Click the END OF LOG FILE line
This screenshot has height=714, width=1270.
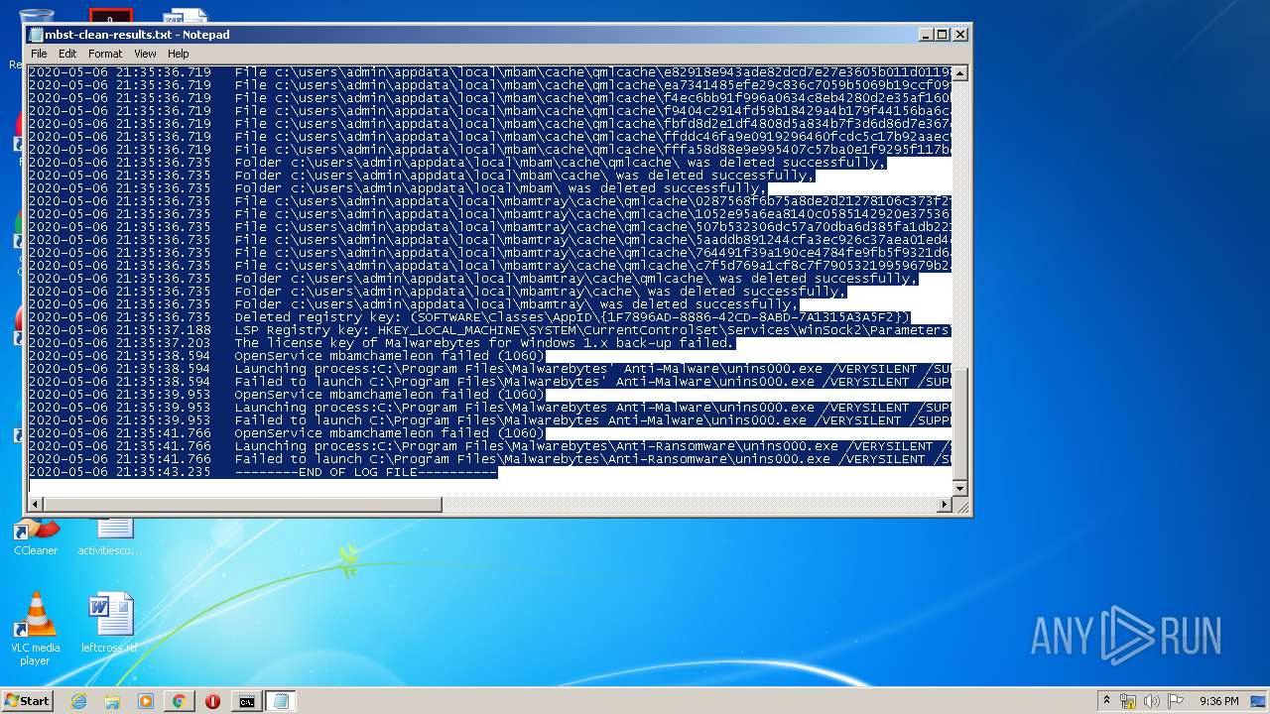point(263,472)
